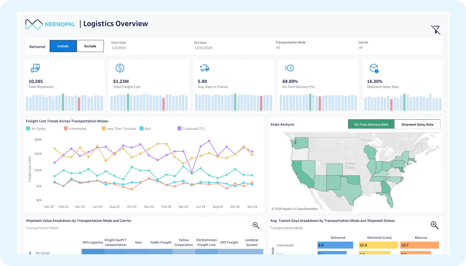
Task: Click the Intermodal row label
Action: coord(285,245)
